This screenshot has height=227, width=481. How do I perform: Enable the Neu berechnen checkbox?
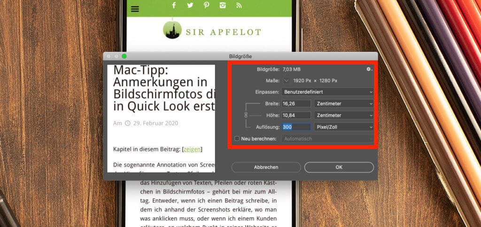click(x=237, y=139)
